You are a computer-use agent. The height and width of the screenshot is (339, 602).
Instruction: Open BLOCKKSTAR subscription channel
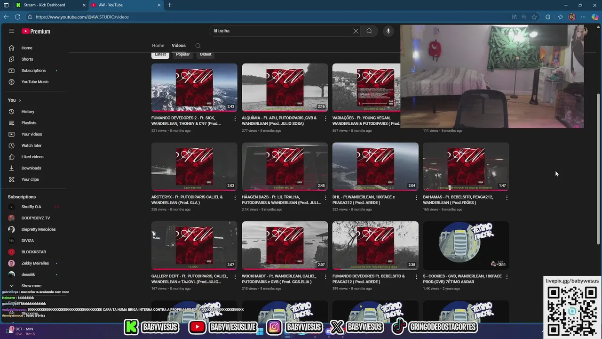[33, 252]
